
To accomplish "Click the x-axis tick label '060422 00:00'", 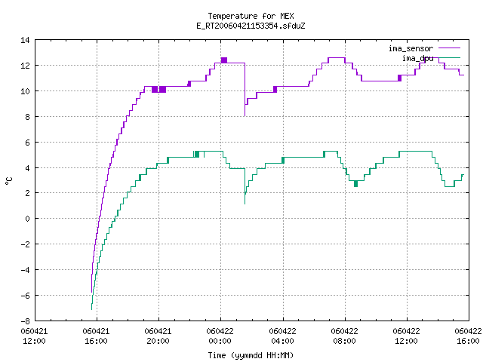I will [220, 336].
